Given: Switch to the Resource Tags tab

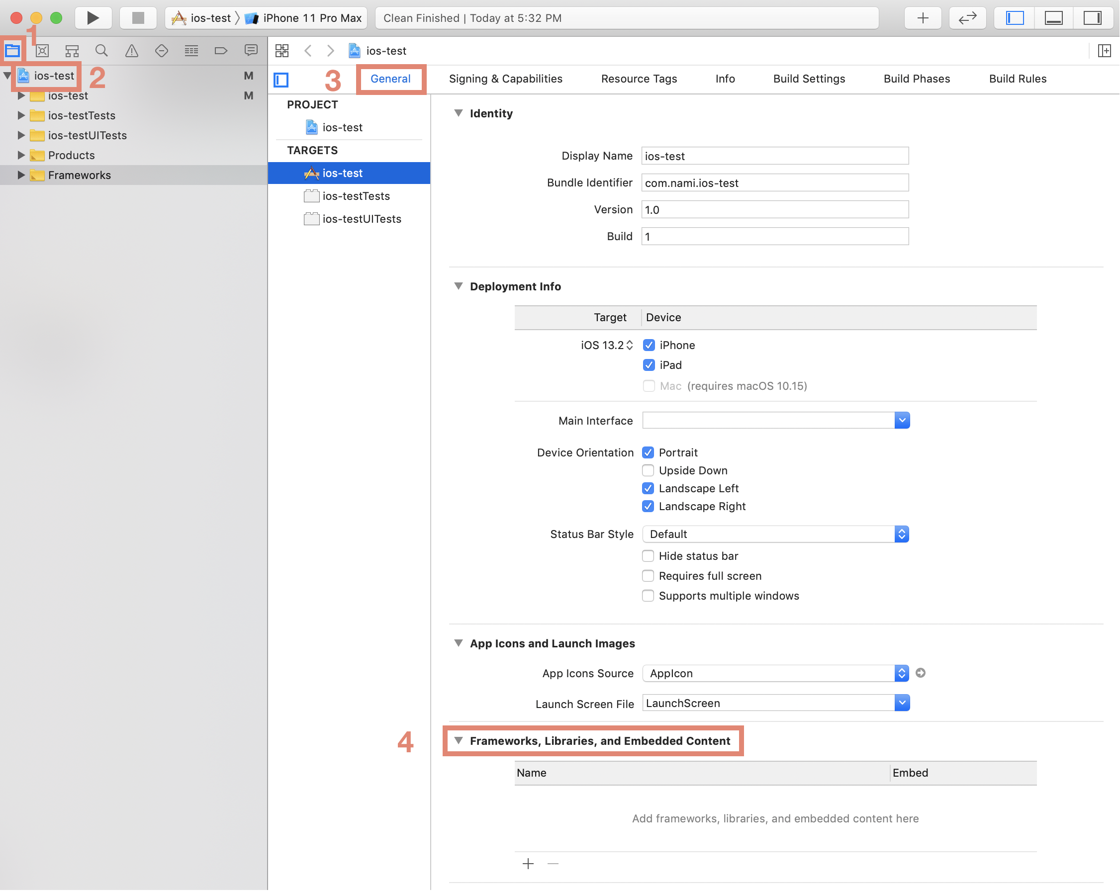Looking at the screenshot, I should tap(639, 79).
